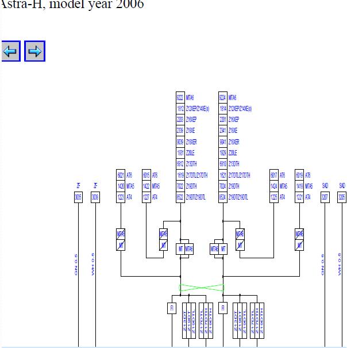Click the left WH 0.5 wire label
This screenshot has width=347, height=348.
pos(93,264)
